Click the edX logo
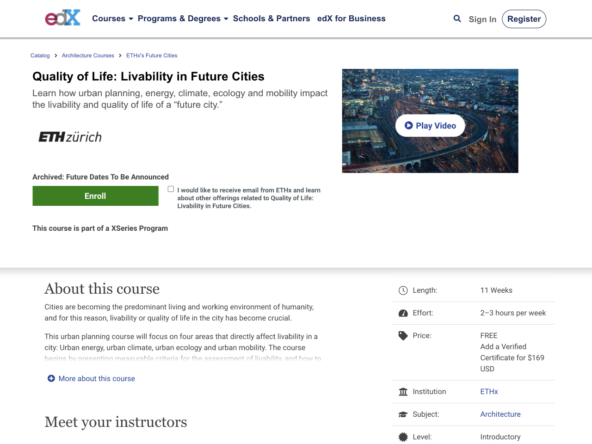The height and width of the screenshot is (444, 592). pos(62,17)
